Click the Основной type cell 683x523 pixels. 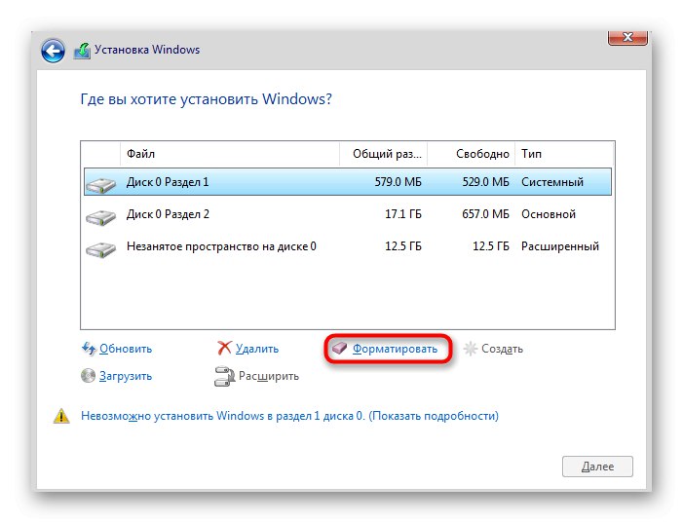(549, 214)
